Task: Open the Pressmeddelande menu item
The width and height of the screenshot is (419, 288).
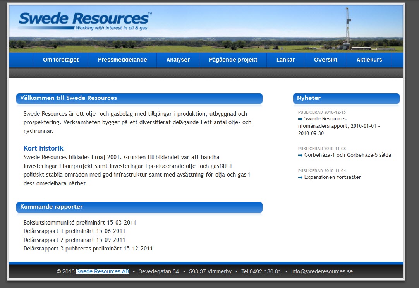Action: pyautogui.click(x=122, y=60)
